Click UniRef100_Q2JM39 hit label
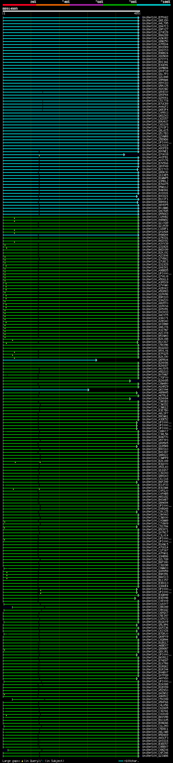This screenshot has width=173, height=763. pyautogui.click(x=155, y=226)
